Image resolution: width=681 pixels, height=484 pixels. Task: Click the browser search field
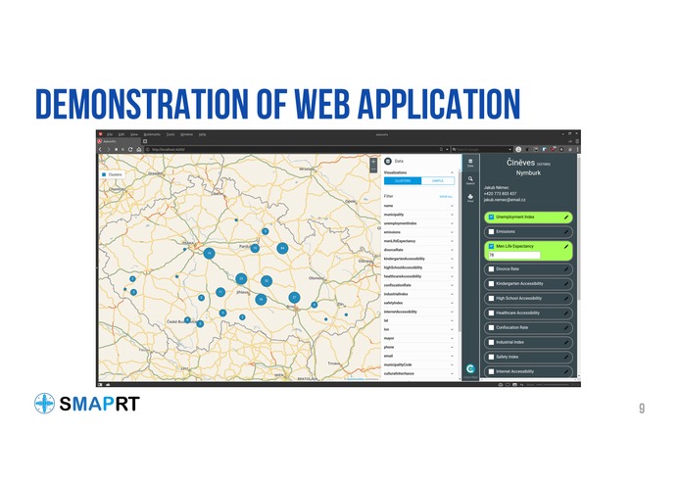pos(480,149)
